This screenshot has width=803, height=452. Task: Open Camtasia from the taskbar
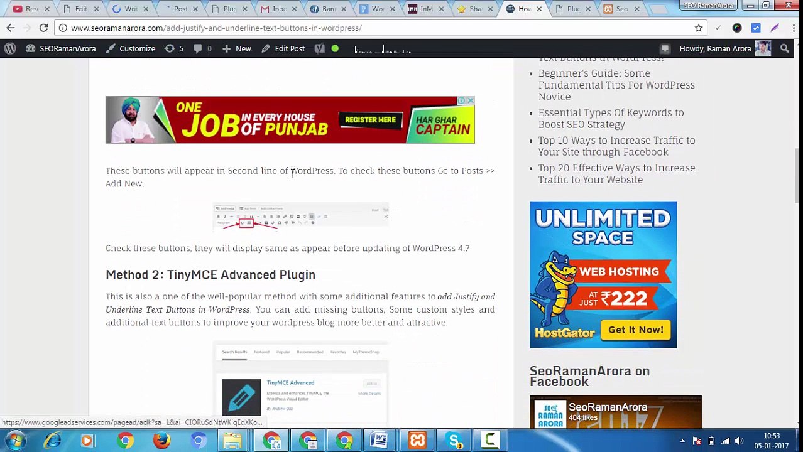(x=490, y=441)
